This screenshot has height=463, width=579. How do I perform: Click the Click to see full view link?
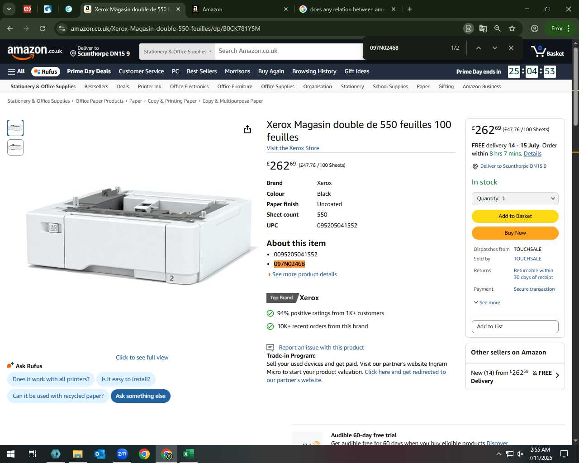tap(142, 358)
